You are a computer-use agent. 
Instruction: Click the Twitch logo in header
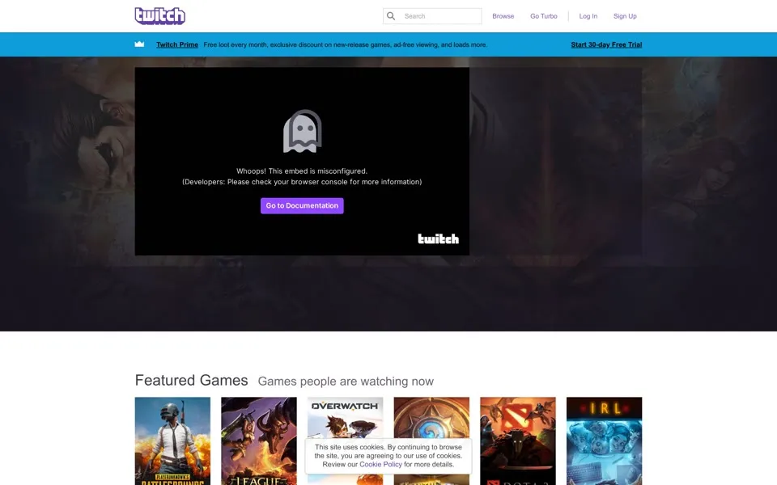point(160,16)
